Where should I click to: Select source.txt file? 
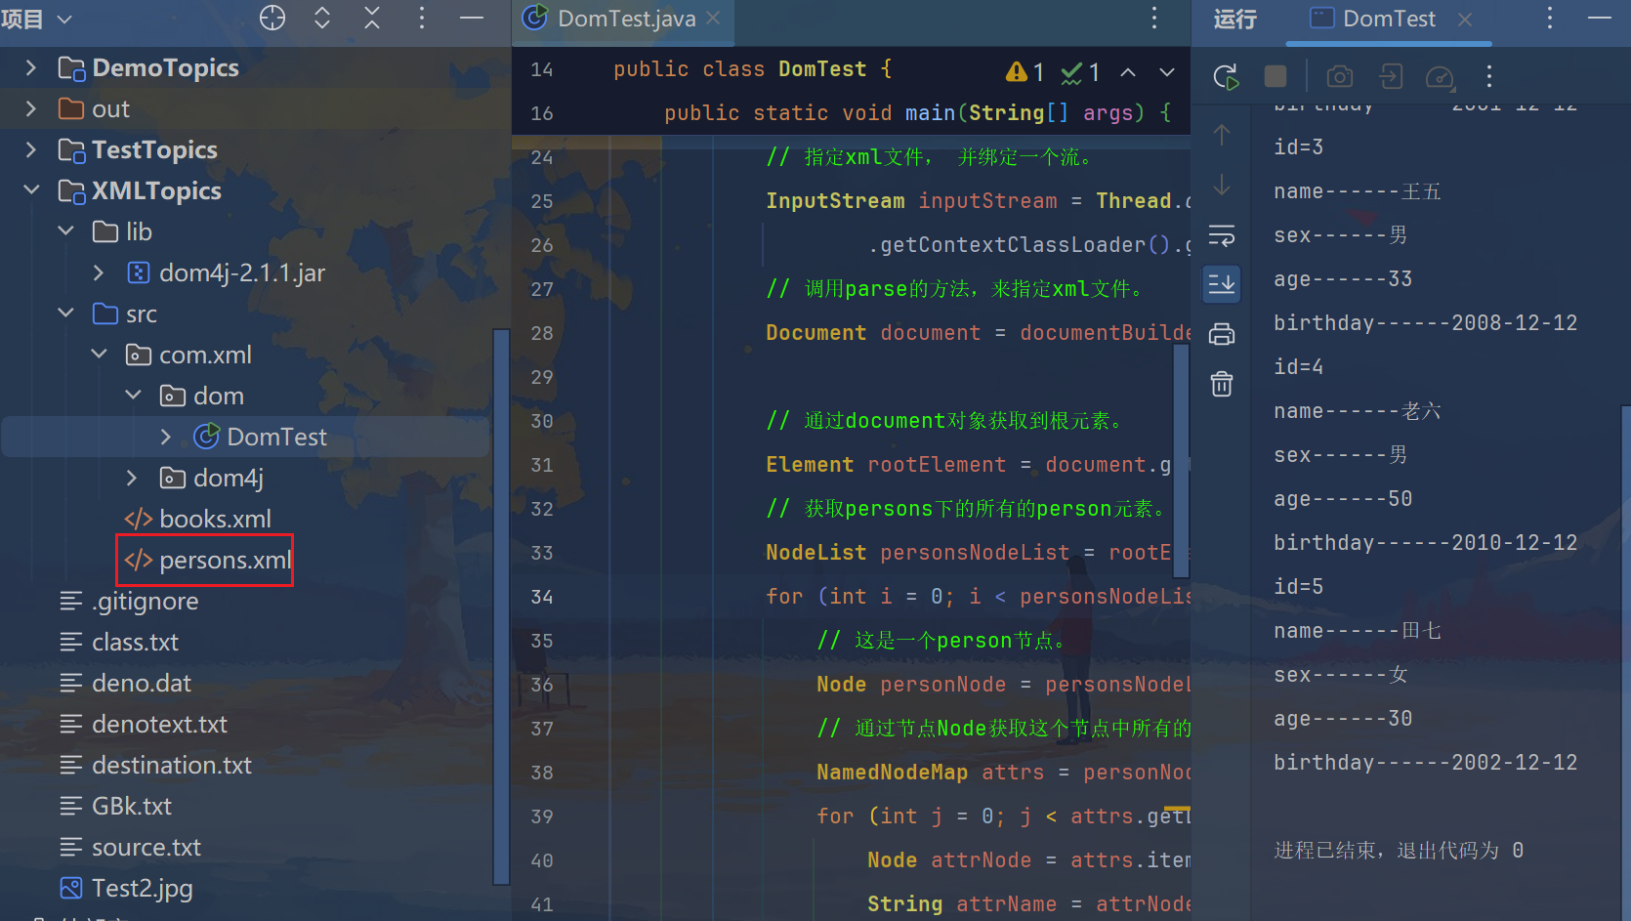(x=130, y=847)
